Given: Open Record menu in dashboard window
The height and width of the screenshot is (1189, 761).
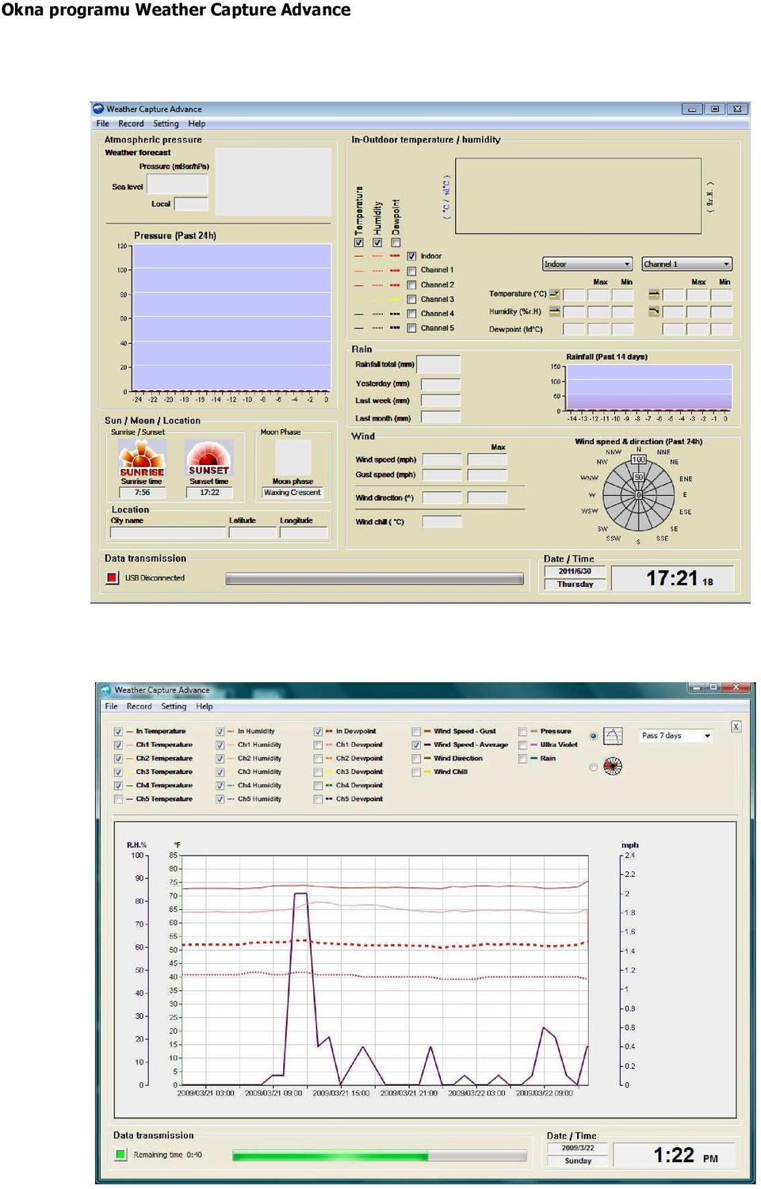Looking at the screenshot, I should [x=131, y=124].
